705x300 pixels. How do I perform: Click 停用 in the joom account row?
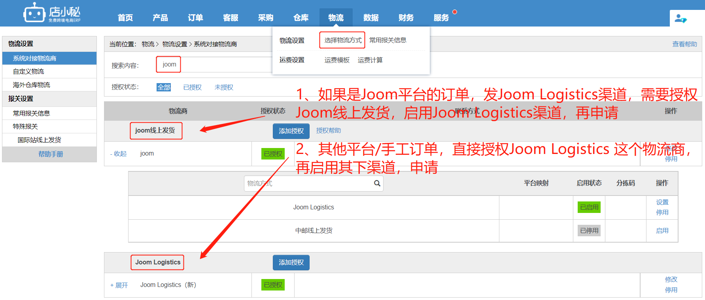pyautogui.click(x=671, y=159)
